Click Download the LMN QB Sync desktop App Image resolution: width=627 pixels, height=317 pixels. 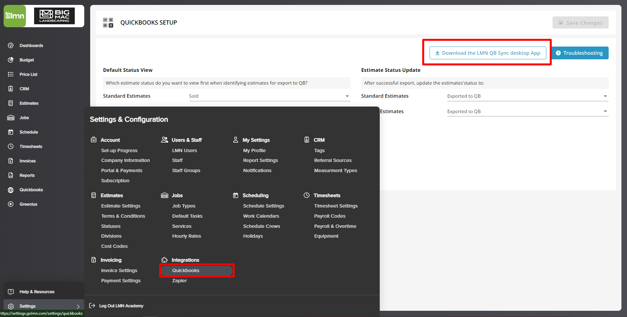[x=487, y=53]
